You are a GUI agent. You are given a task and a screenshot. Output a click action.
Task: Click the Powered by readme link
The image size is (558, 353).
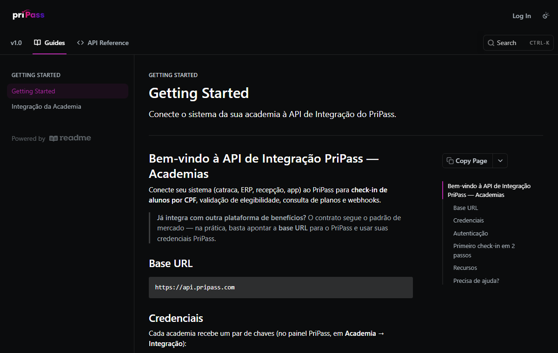(51, 138)
